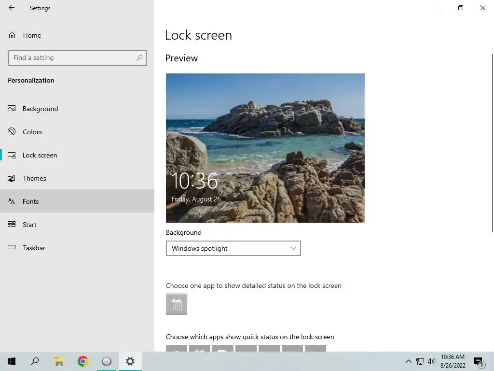Viewport: 494px width, 371px height.
Task: Click the Settings gear in taskbar
Action: (x=130, y=361)
